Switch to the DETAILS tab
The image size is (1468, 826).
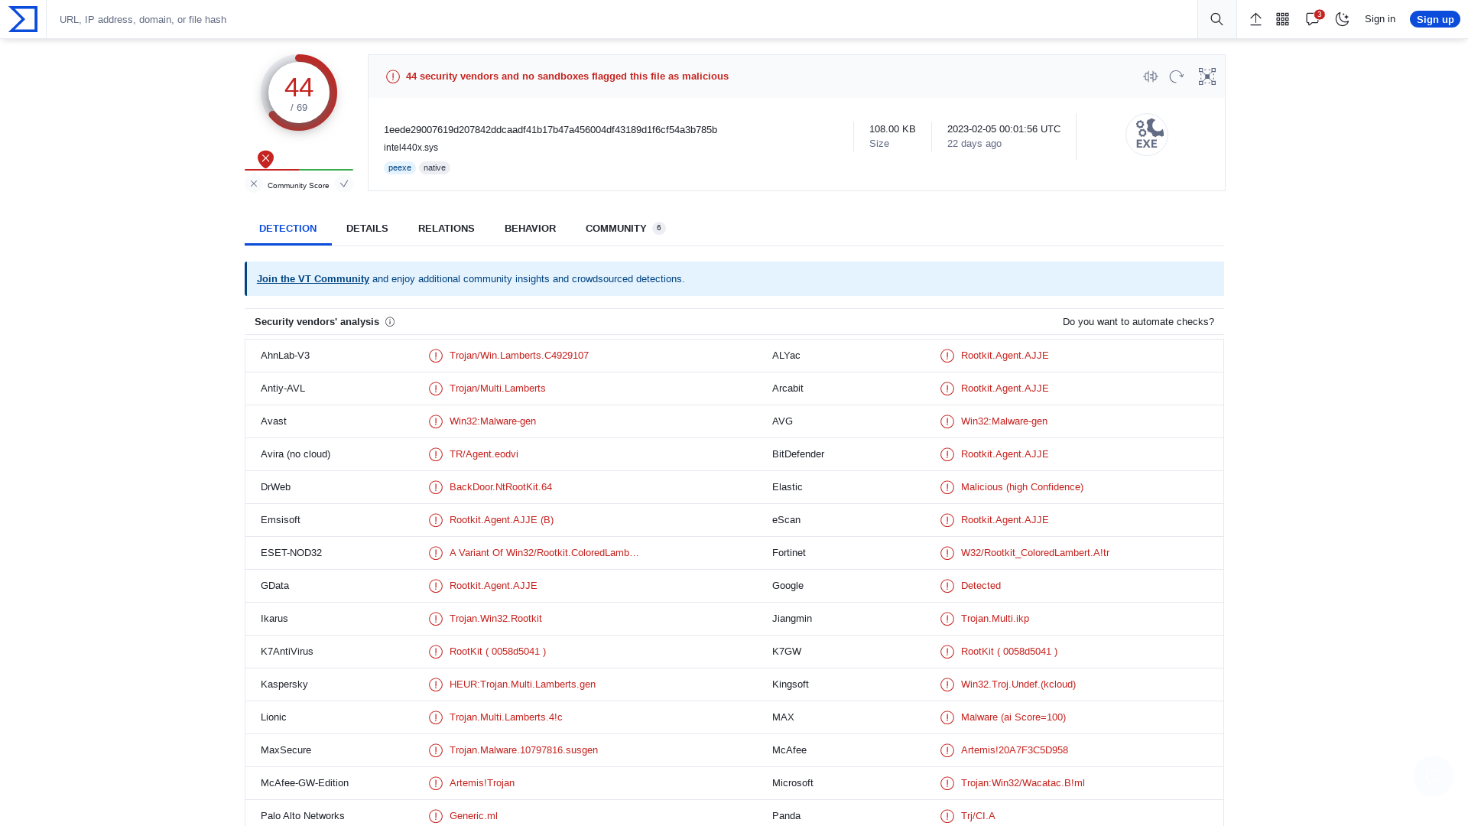367,229
